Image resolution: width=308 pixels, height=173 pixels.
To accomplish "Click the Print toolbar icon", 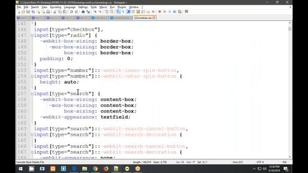I will click(x=48, y=12).
